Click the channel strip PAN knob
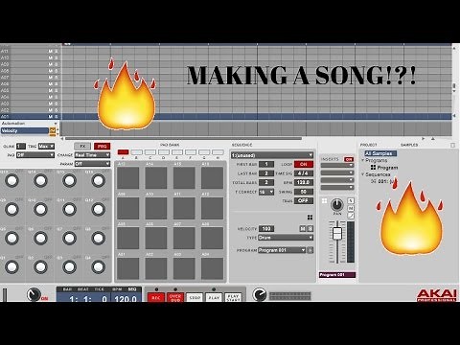This screenshot has height=345, width=460. point(336,204)
